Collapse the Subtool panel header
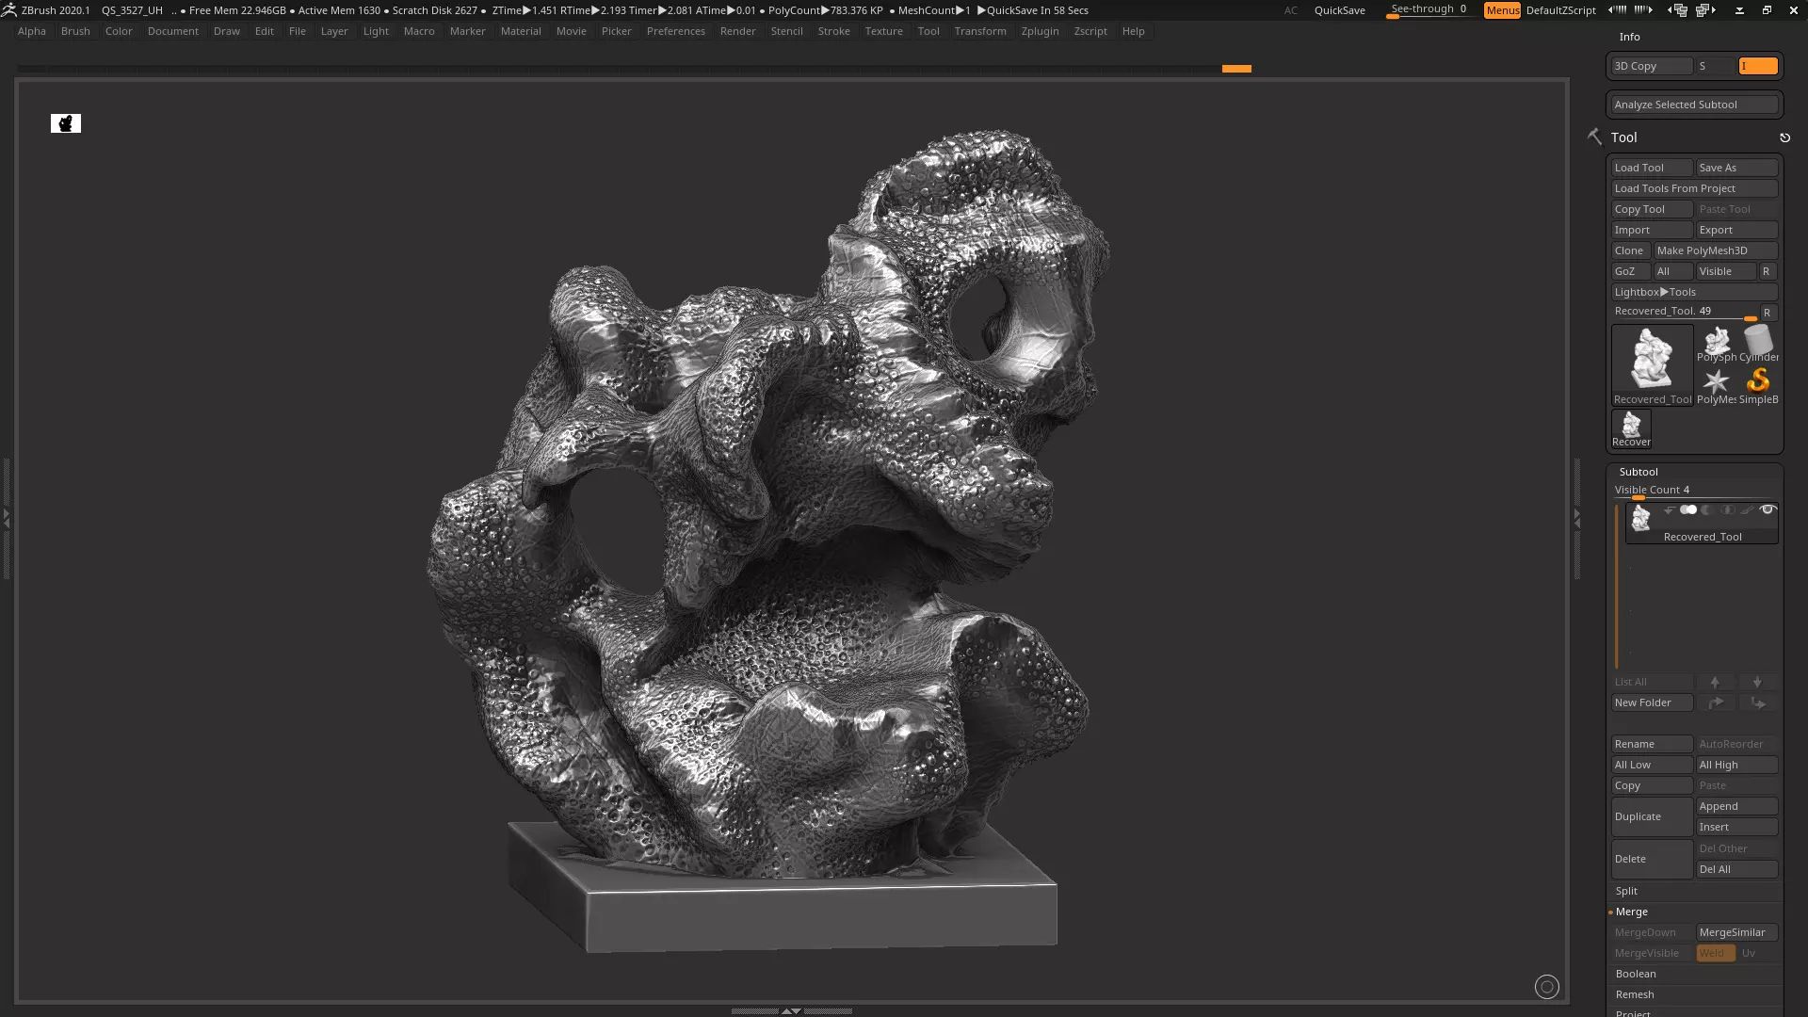Viewport: 1808px width, 1017px height. pos(1638,472)
